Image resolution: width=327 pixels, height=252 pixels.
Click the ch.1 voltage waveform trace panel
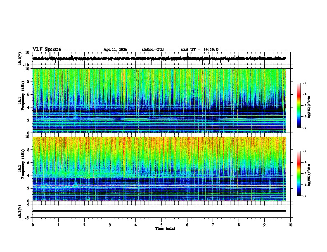tap(161, 58)
